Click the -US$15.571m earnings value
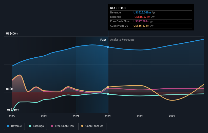The width and height of the screenshot is (208, 133). coord(142,17)
